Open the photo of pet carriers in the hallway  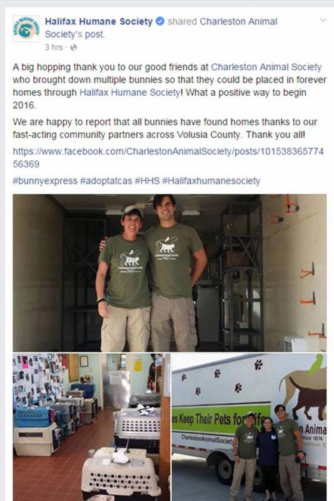(x=91, y=427)
